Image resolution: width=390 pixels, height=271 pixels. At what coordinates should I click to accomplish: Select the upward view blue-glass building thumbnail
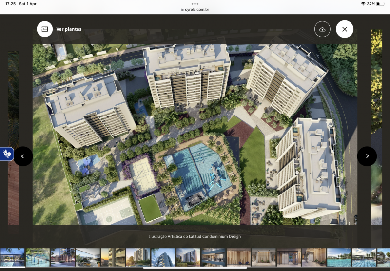[x=163, y=257]
